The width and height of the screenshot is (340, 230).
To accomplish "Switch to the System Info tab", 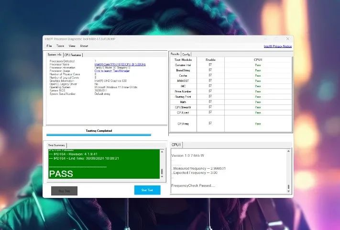I will [x=54, y=55].
